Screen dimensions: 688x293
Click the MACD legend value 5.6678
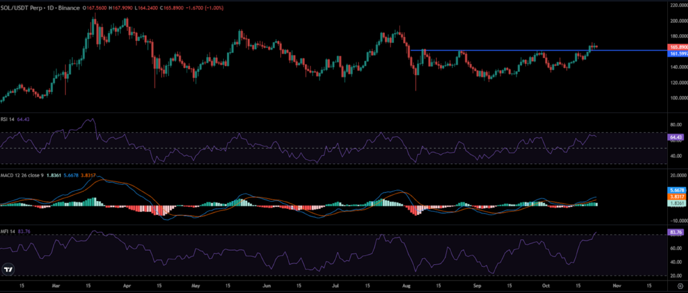click(71, 175)
